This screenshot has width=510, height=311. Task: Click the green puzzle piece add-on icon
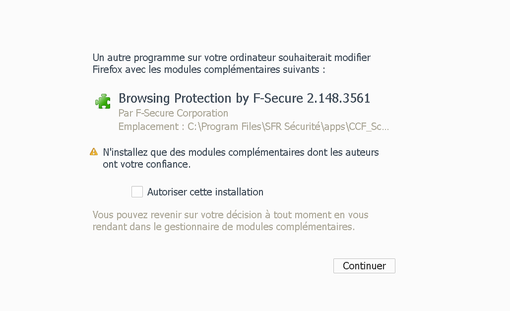coord(103,101)
